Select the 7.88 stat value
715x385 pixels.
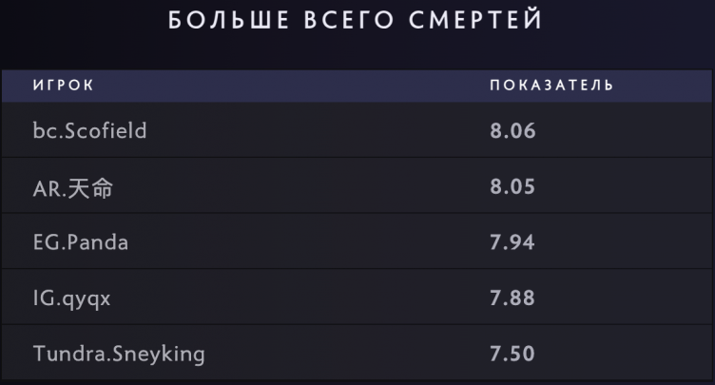[x=512, y=298]
